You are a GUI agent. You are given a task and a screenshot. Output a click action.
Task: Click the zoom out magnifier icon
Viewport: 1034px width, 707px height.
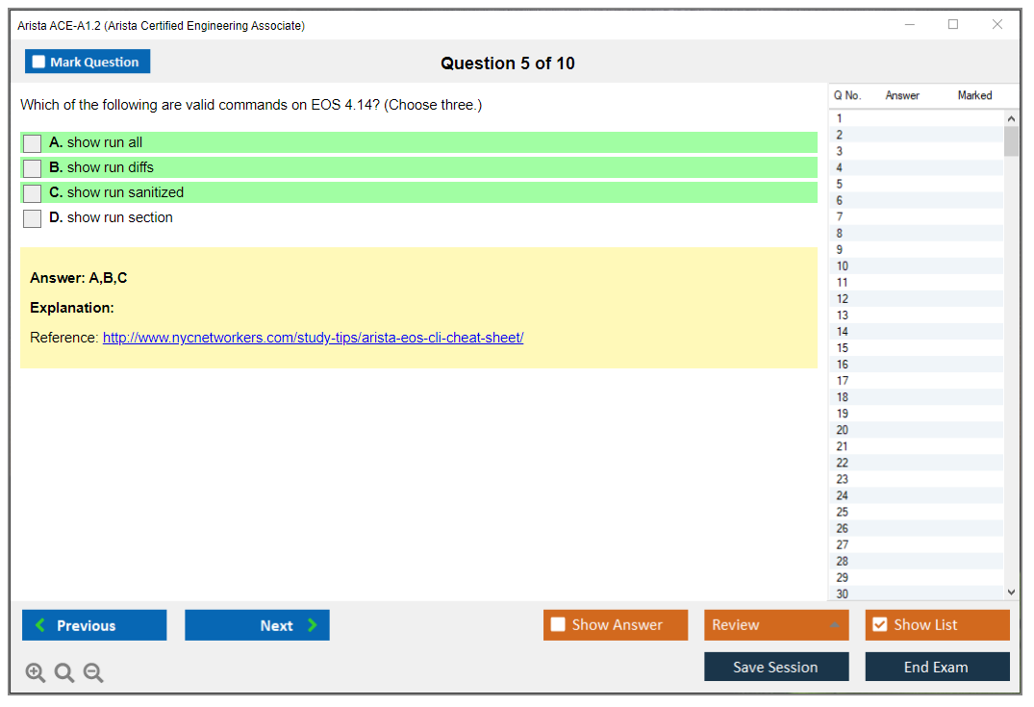[x=93, y=673]
